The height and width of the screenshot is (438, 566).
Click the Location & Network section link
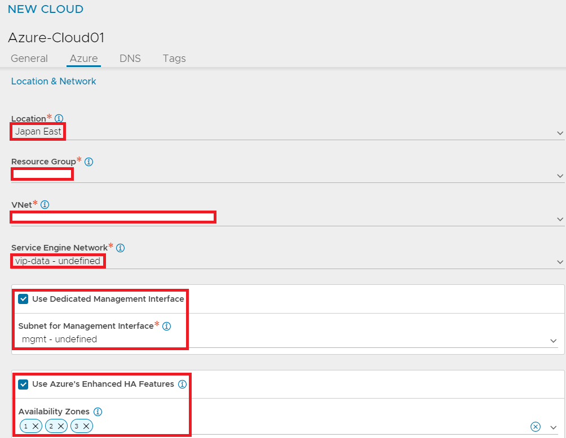[x=54, y=82]
